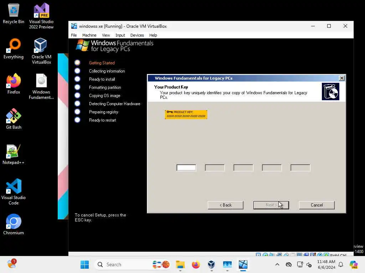Open Firefox from the taskbar

196,264
